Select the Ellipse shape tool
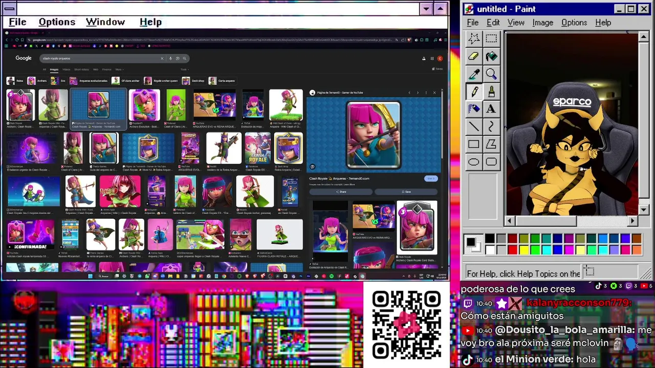This screenshot has height=368, width=655. pos(474,162)
